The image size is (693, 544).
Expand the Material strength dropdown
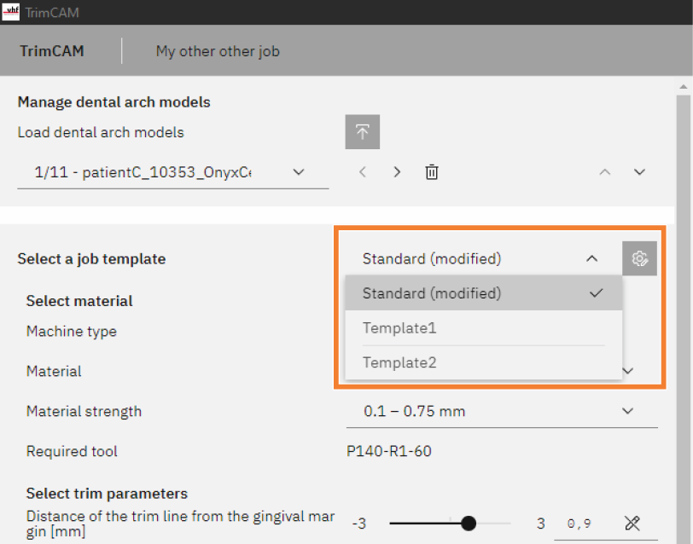tap(628, 411)
